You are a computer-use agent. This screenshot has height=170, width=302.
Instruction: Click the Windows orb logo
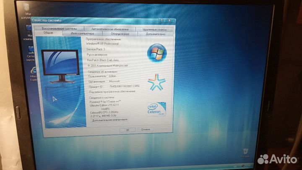157,53
